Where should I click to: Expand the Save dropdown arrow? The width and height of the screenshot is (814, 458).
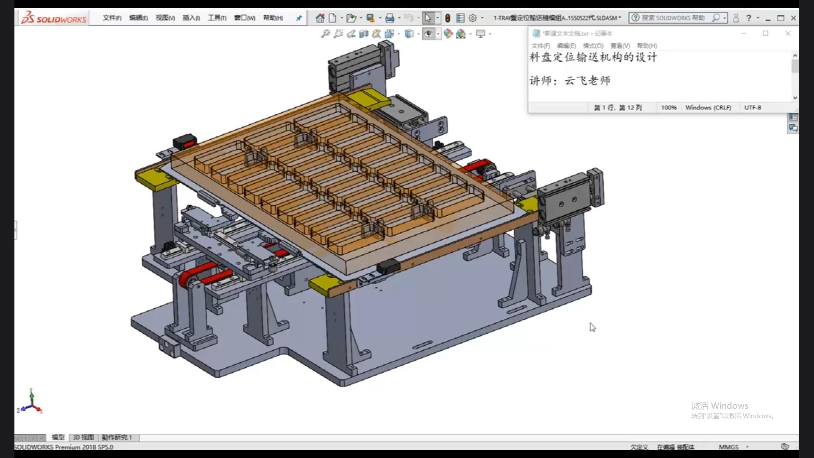380,18
